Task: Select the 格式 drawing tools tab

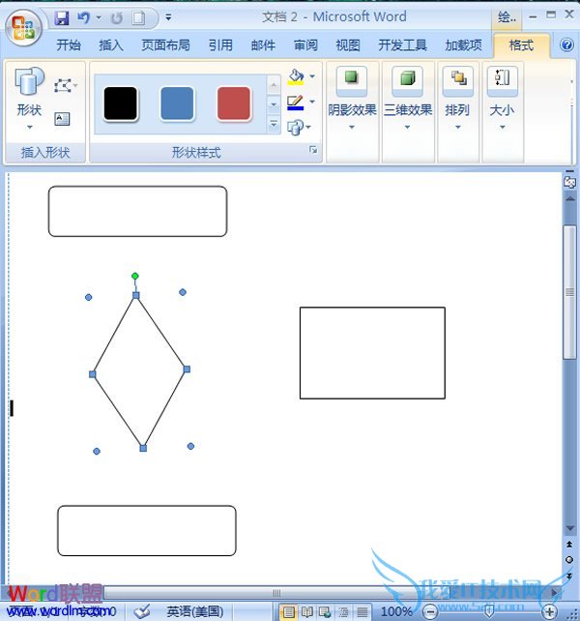Action: (521, 45)
